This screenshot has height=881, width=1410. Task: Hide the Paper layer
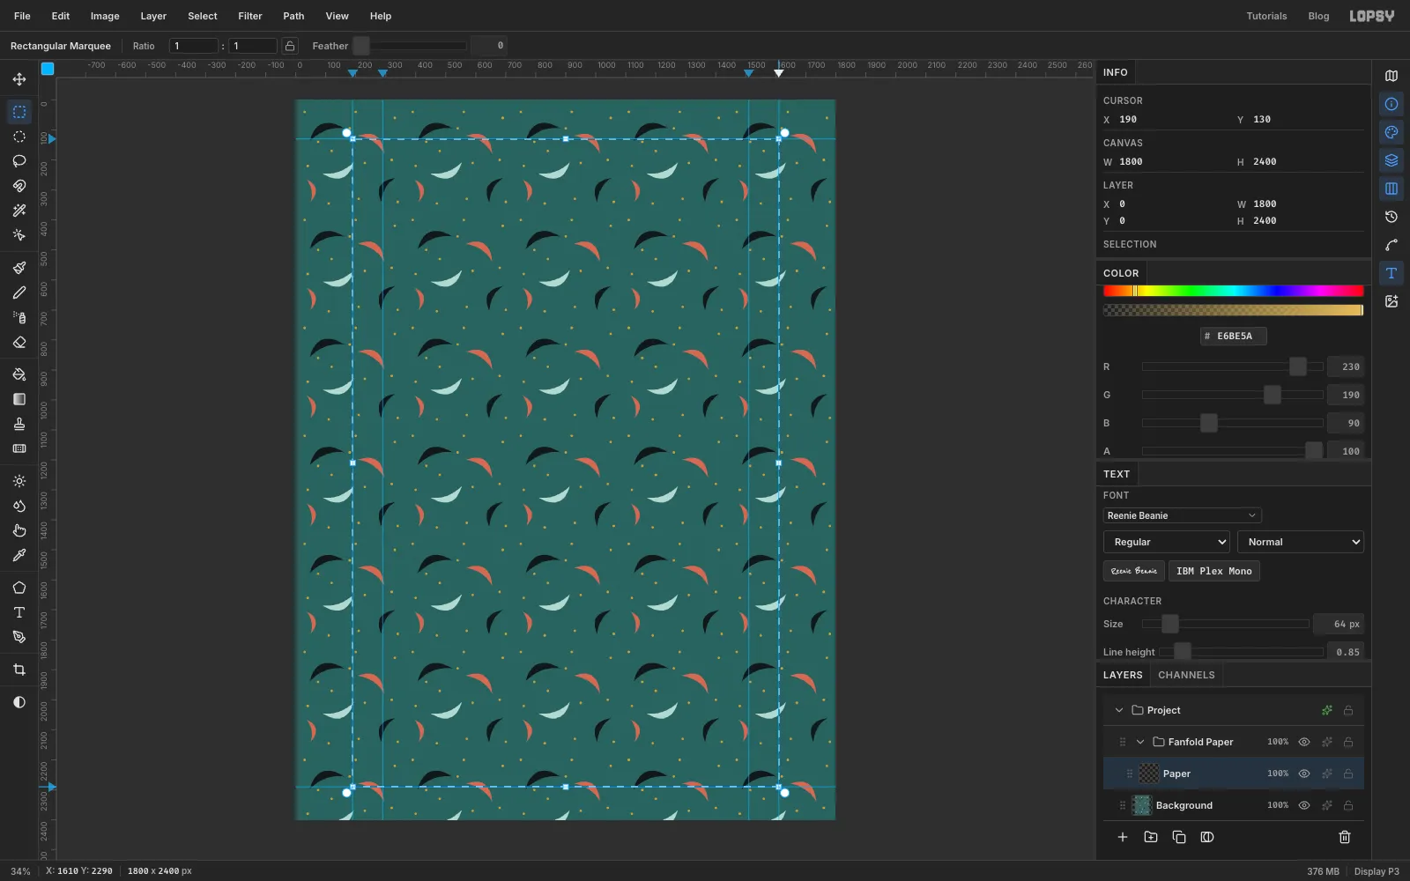[x=1304, y=774]
